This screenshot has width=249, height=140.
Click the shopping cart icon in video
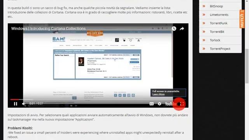click(x=124, y=40)
